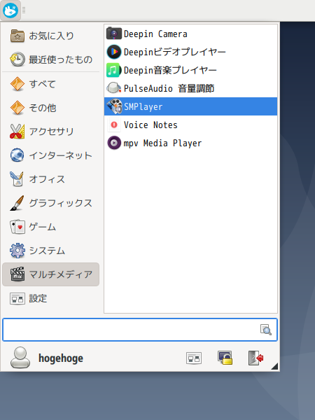Click the hogehoge user avatar
315x420 pixels.
(20, 358)
